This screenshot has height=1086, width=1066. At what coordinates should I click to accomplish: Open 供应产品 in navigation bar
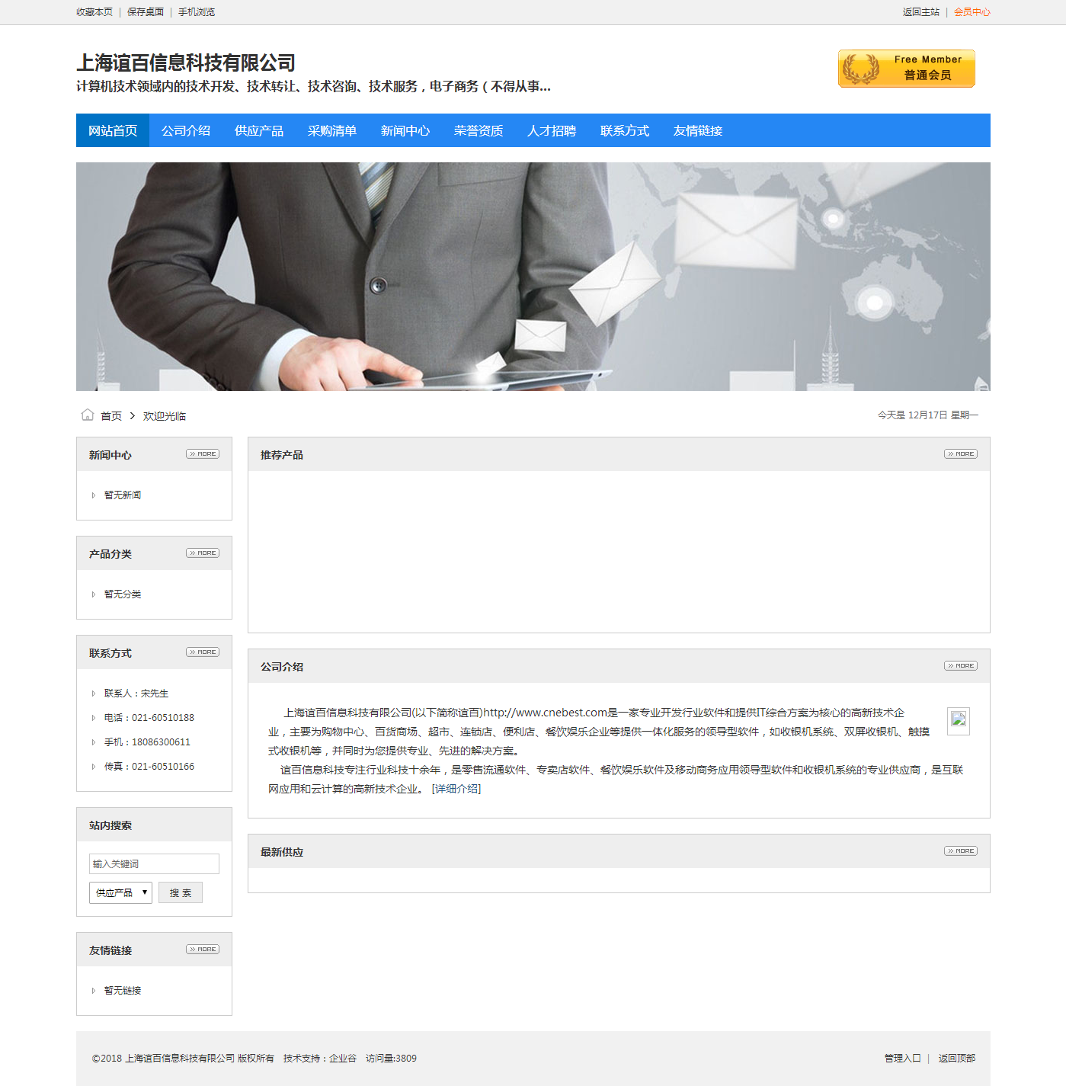(x=259, y=130)
